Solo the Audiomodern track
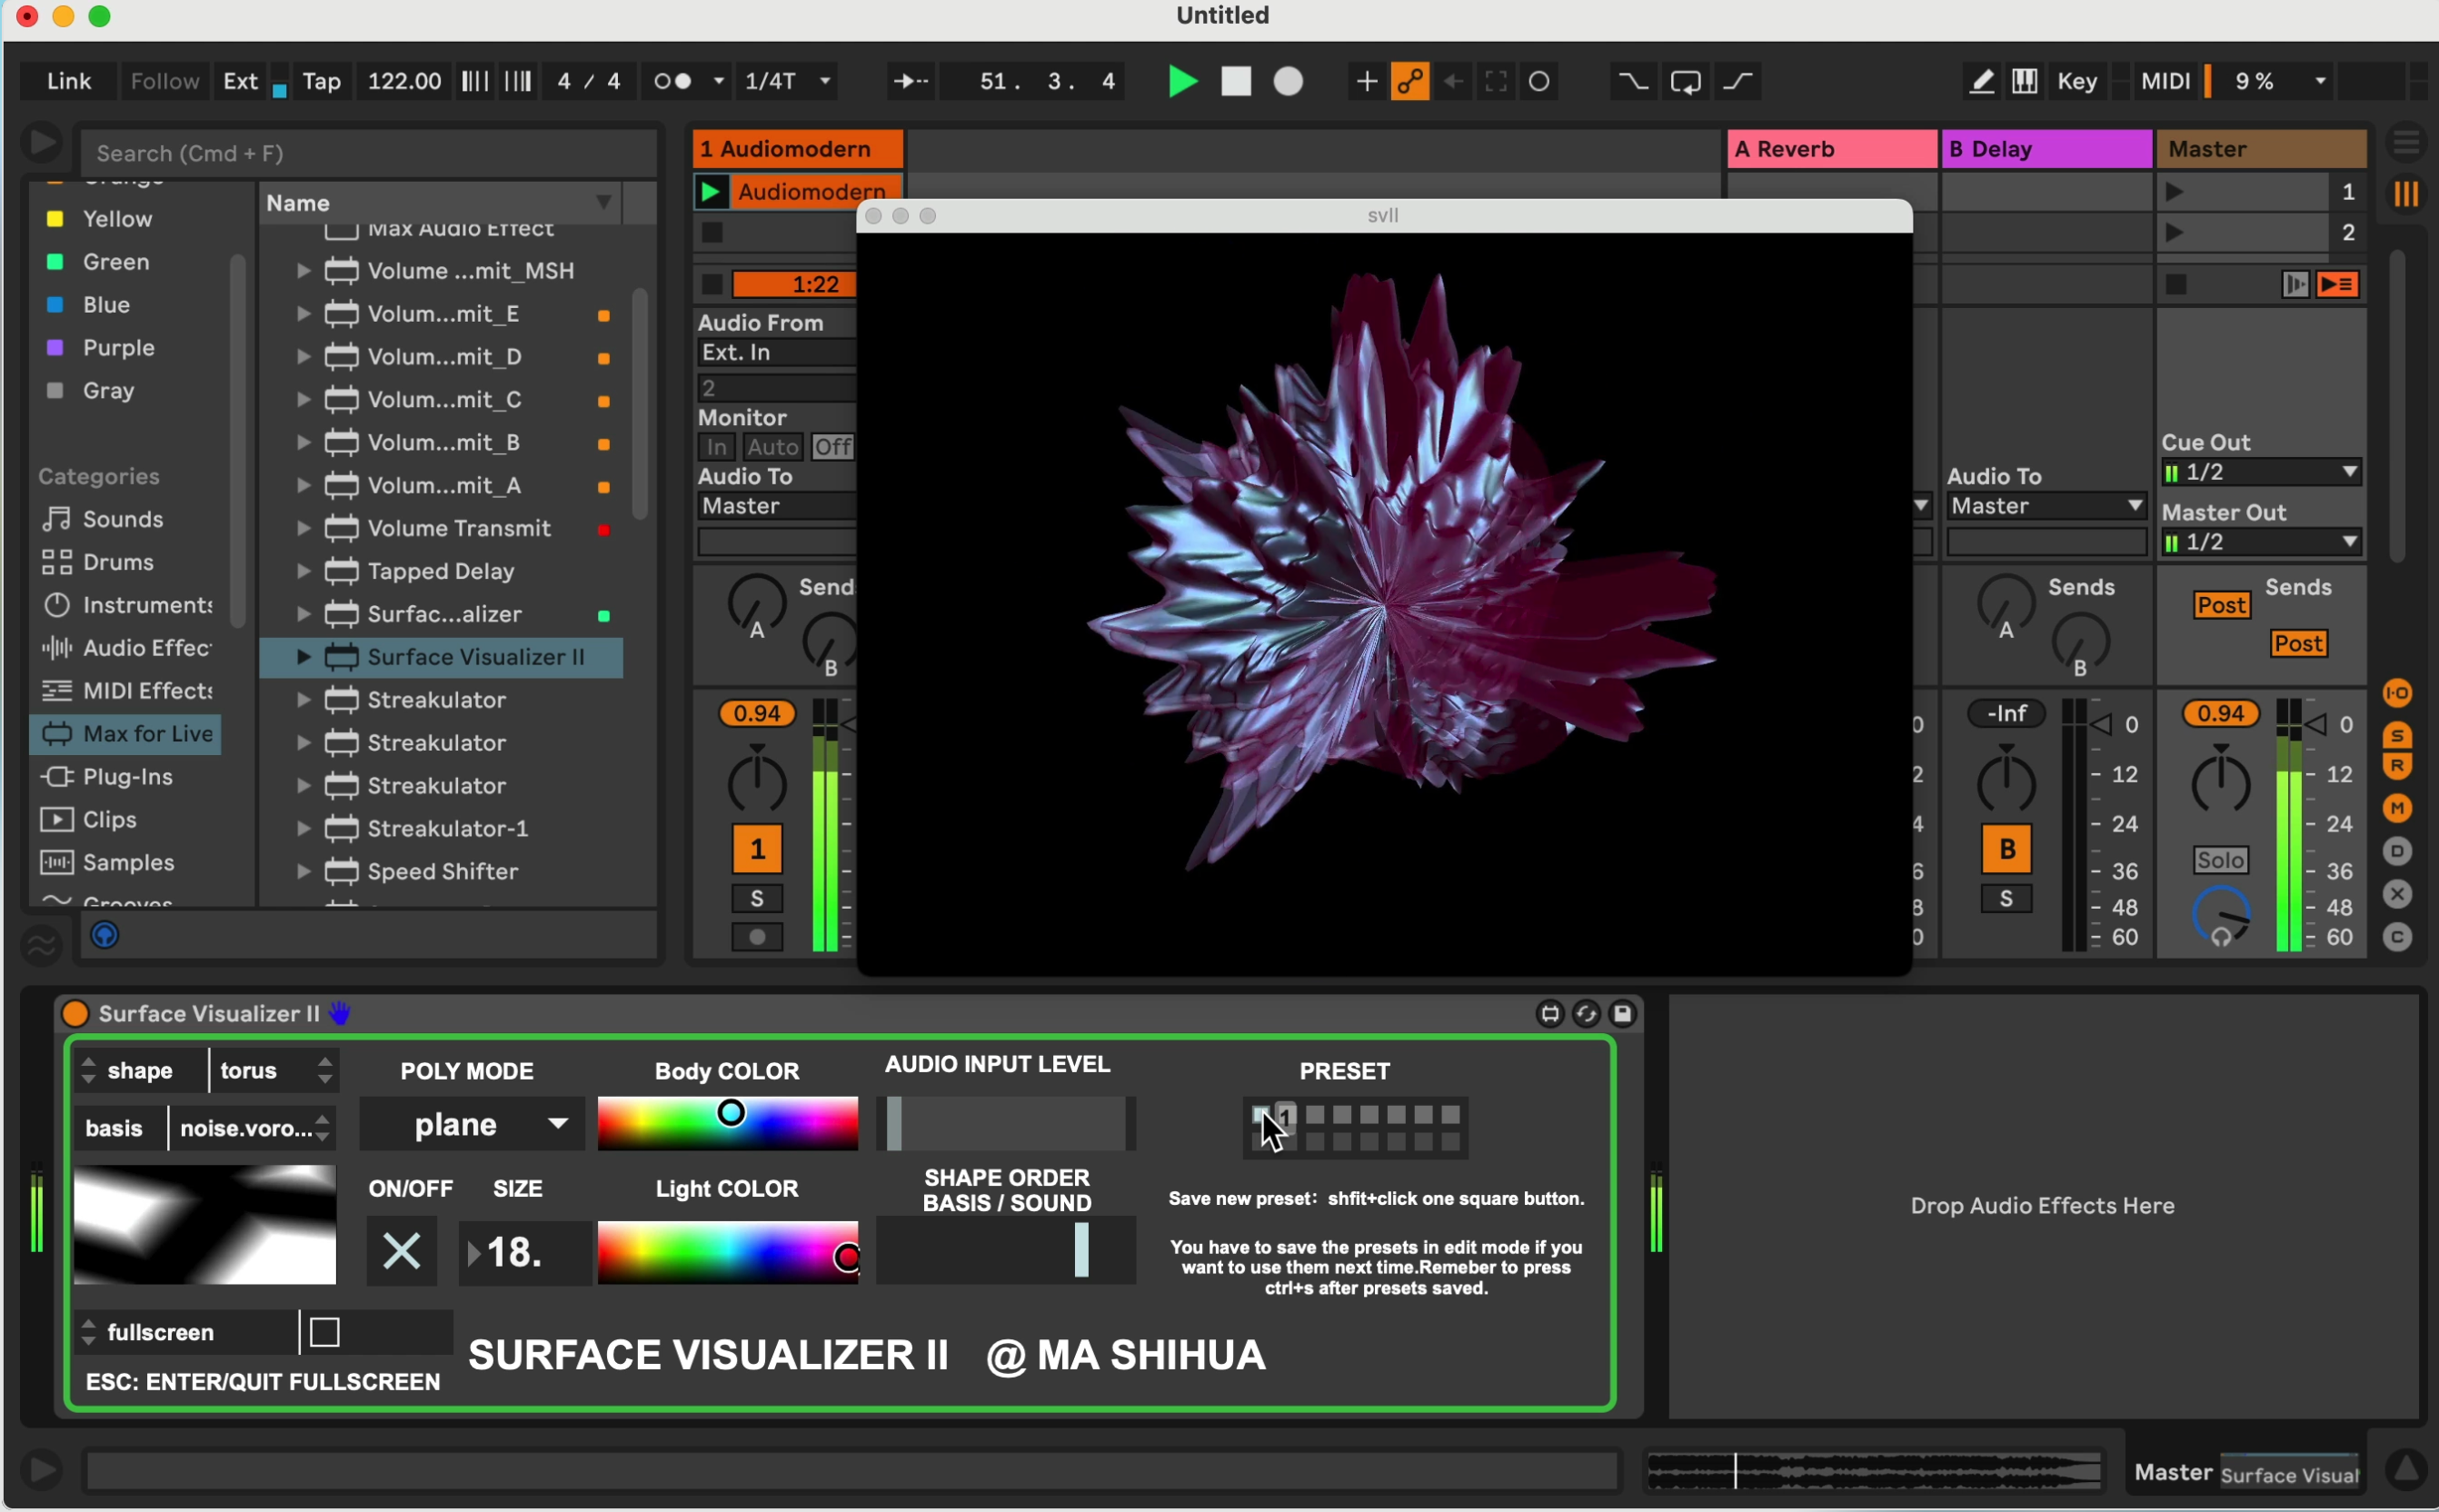 pyautogui.click(x=757, y=898)
